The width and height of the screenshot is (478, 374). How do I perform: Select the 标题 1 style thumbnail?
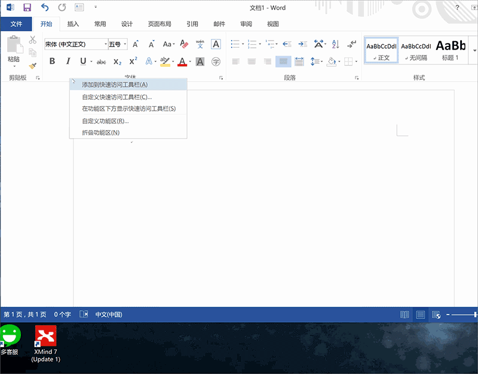click(x=450, y=50)
